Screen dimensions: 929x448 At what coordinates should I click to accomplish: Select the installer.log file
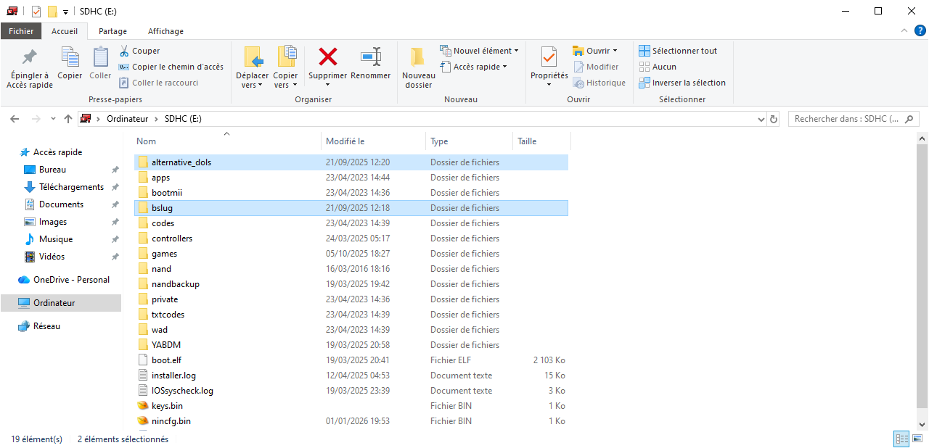352,376
